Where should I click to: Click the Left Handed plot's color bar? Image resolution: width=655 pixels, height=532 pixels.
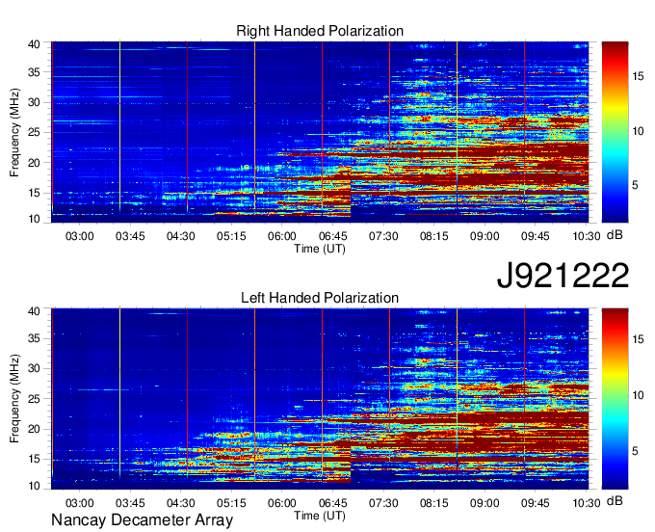click(x=615, y=399)
